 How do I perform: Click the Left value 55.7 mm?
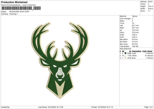click(135, 25)
